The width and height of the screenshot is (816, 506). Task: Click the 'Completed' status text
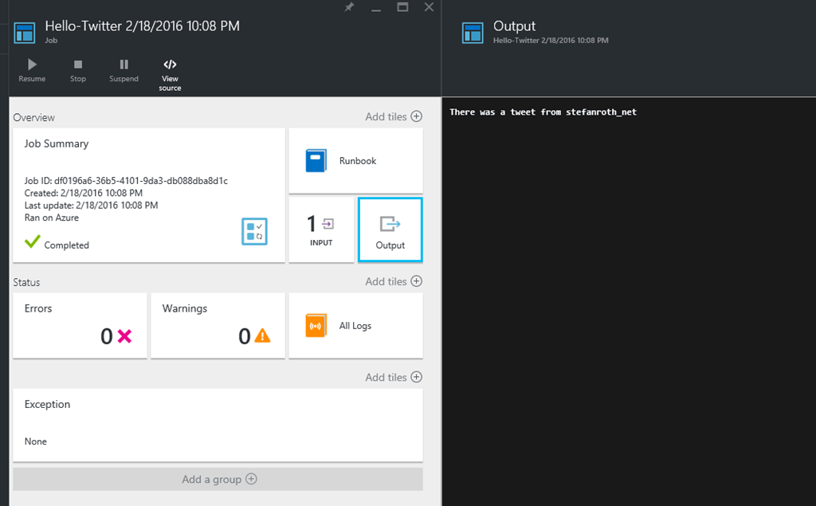(67, 245)
